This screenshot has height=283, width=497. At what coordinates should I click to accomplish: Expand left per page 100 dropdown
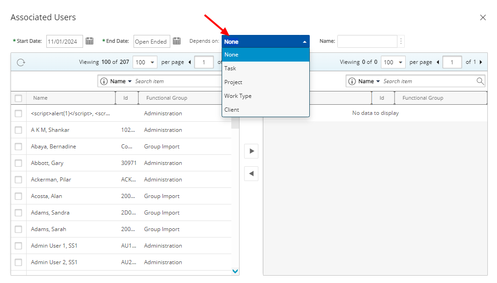145,62
